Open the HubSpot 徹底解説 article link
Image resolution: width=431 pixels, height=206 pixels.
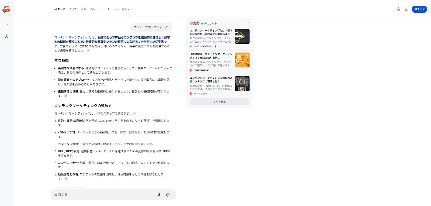pos(211,56)
